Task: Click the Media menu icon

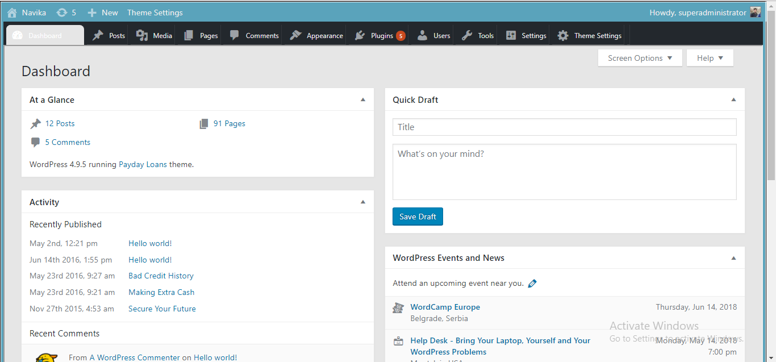Action: (142, 35)
